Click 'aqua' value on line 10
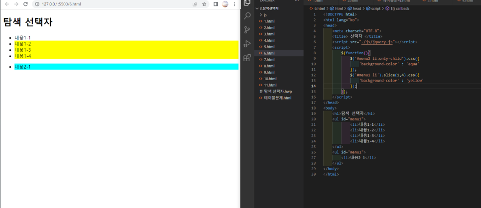481x208 pixels. 413,64
